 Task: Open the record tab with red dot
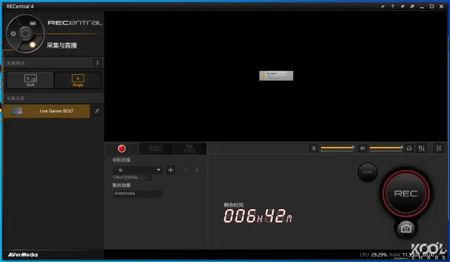(121, 148)
